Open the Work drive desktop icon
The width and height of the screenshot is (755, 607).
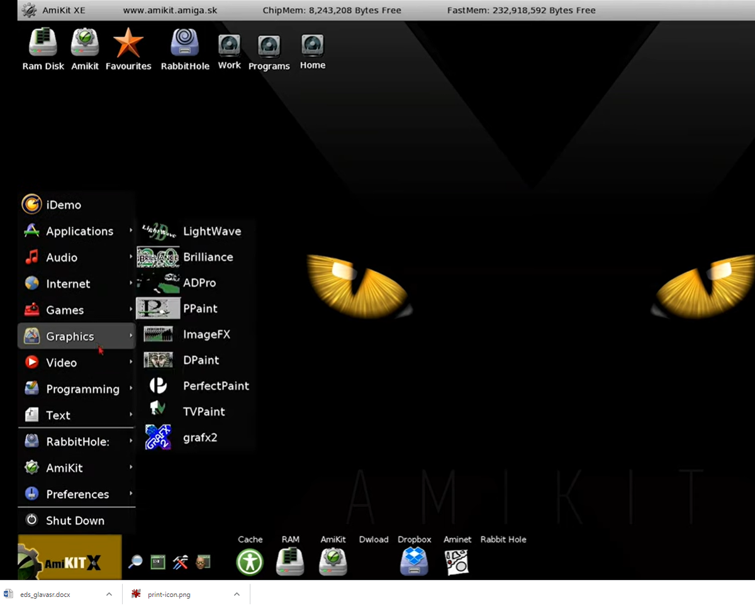coord(229,52)
